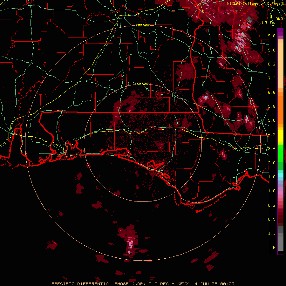286x286 pixels.
Task: Click the 4.2 scale value
Action: coord(272,135)
